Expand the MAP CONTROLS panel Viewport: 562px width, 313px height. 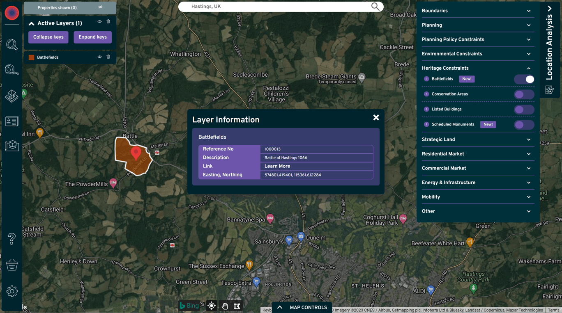coord(302,307)
